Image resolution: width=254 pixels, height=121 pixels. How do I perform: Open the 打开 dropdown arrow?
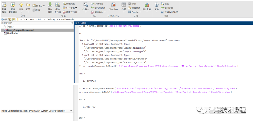pos(28,12)
